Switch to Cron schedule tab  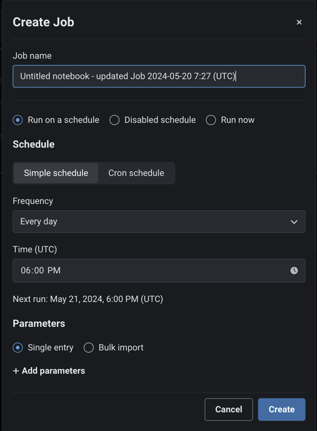(136, 173)
